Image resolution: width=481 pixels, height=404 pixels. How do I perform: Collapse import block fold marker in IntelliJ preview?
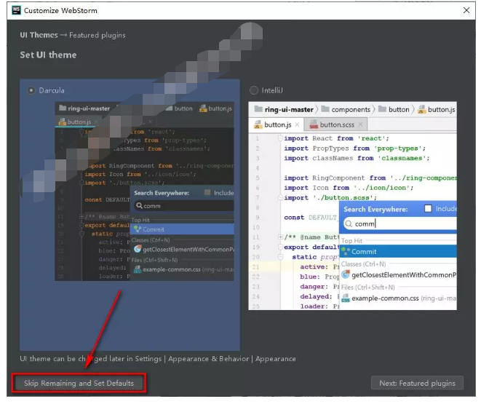point(280,138)
